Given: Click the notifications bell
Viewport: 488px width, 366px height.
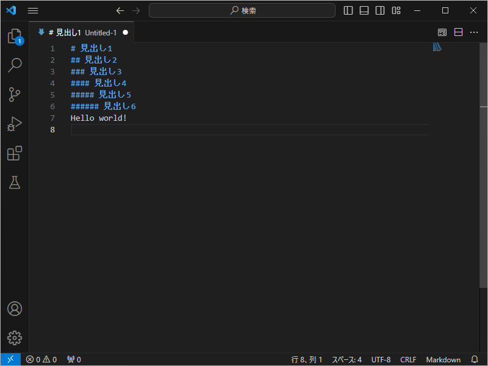Looking at the screenshot, I should 475,359.
